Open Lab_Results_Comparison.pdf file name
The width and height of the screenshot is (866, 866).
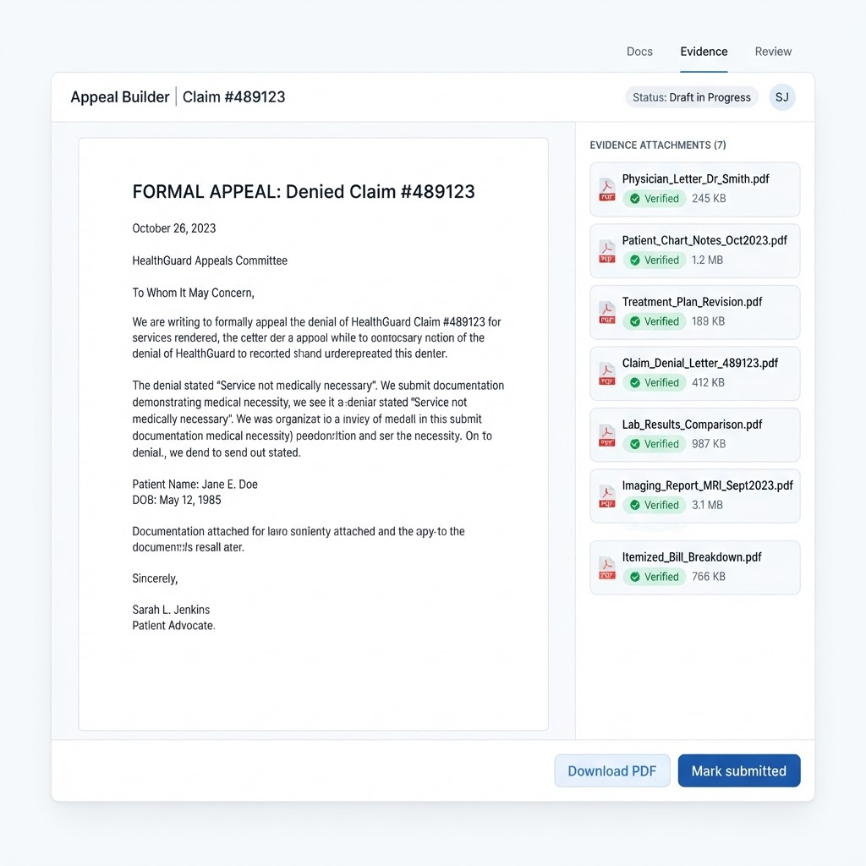[692, 425]
